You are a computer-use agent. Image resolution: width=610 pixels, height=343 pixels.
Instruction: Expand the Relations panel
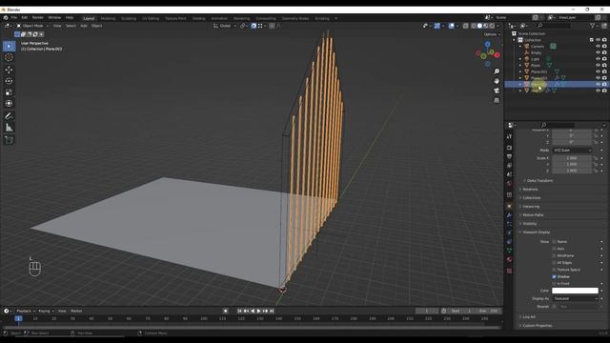[530, 190]
